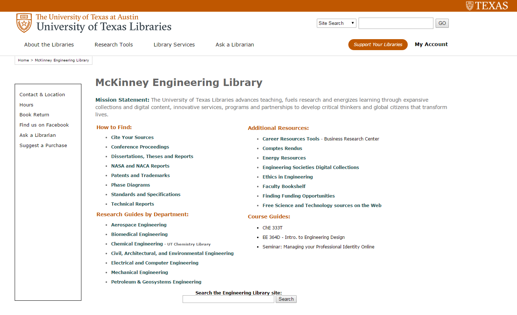Open Book Return sidebar link

34,115
